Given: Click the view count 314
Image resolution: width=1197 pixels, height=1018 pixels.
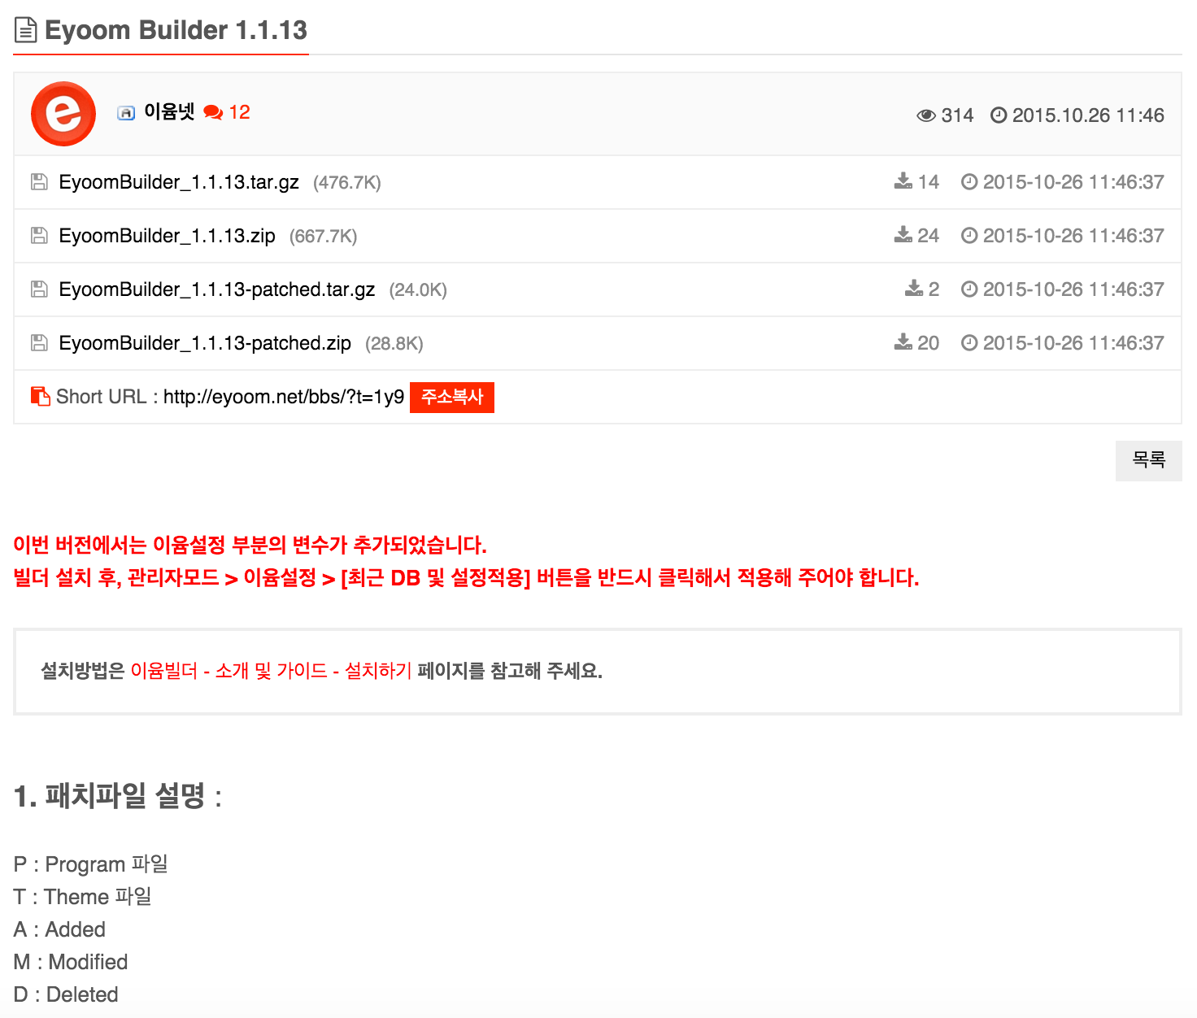Looking at the screenshot, I should pyautogui.click(x=957, y=115).
